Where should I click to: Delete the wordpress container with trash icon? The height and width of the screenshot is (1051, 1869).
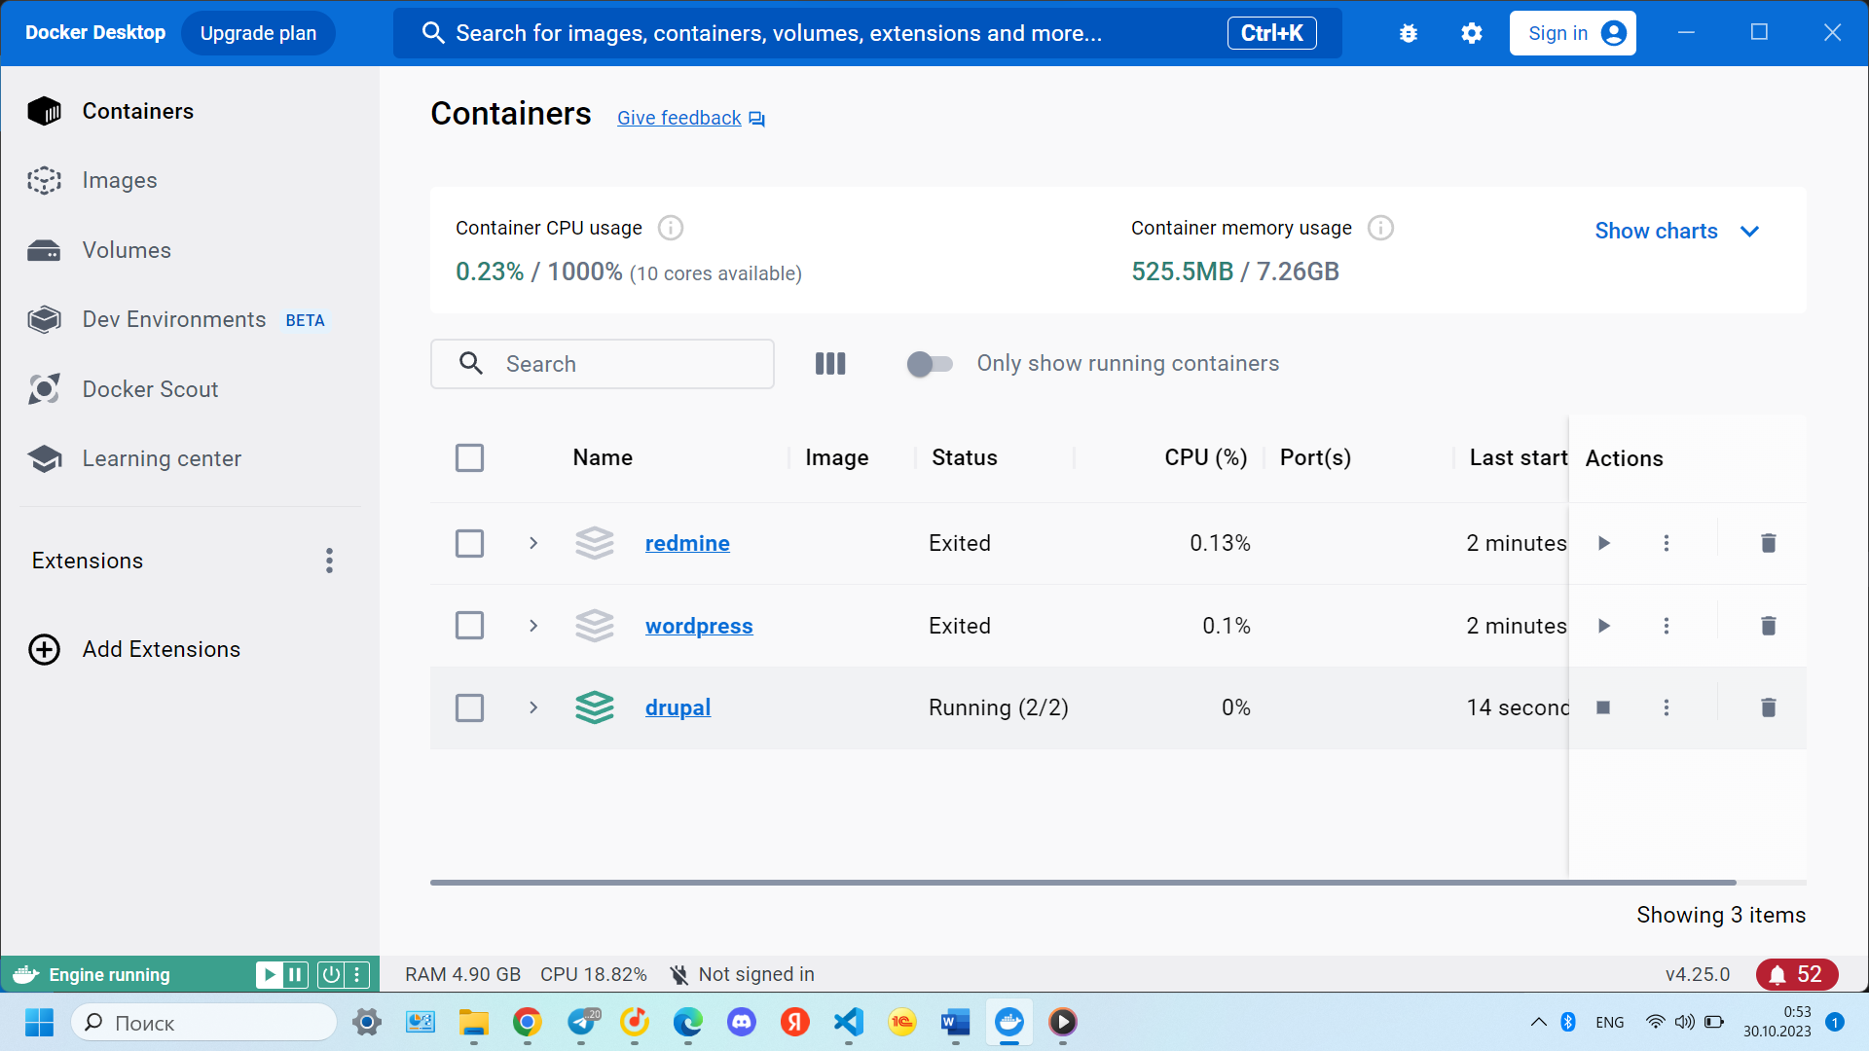[x=1768, y=626]
